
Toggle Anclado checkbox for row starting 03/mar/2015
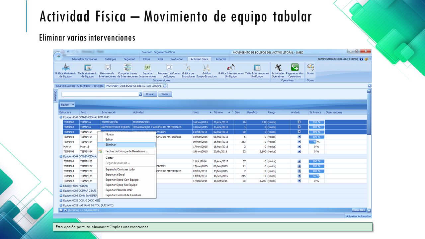(x=299, y=137)
